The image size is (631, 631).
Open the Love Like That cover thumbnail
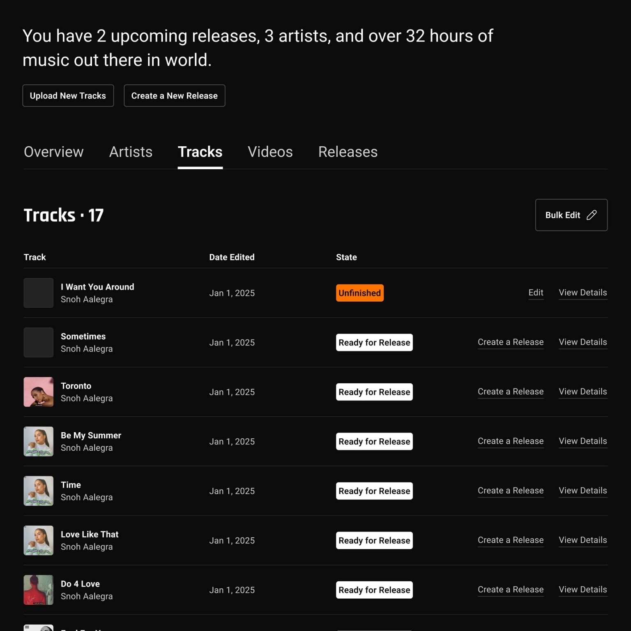click(x=38, y=540)
